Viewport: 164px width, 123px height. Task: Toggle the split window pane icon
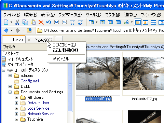tap(153, 22)
